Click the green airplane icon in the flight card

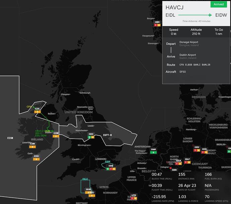pyautogui.click(x=210, y=15)
